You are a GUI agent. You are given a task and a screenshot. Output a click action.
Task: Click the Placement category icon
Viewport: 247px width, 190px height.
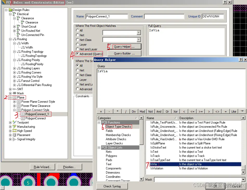(15, 135)
